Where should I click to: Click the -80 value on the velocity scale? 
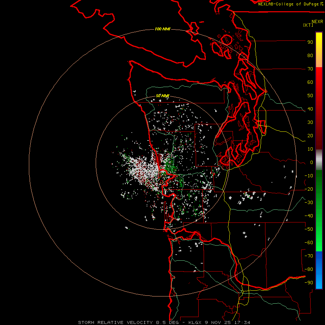click(309, 269)
